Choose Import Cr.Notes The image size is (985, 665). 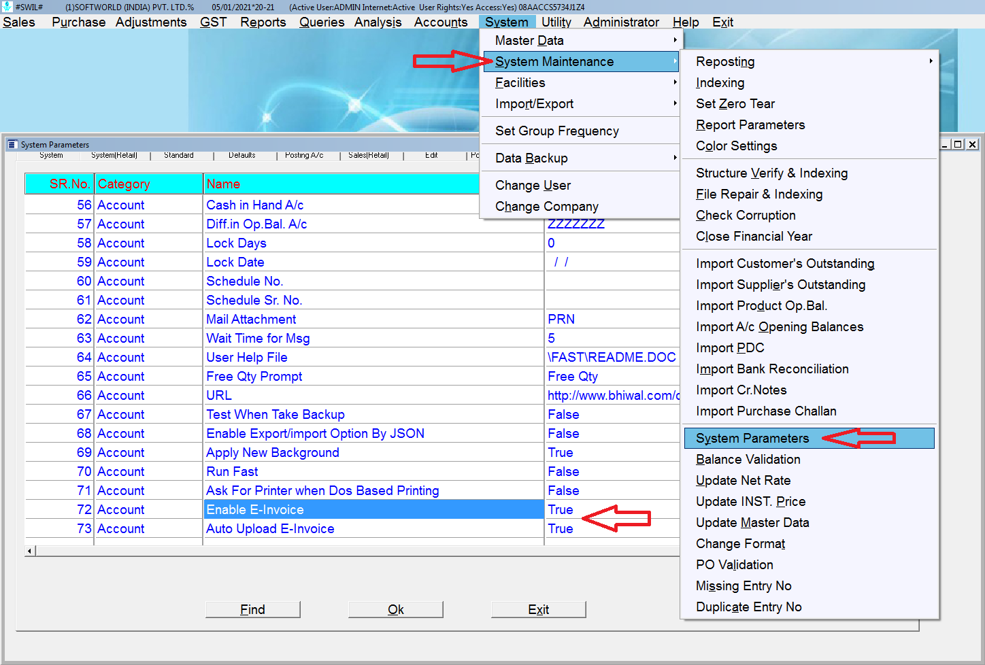pyautogui.click(x=809, y=390)
